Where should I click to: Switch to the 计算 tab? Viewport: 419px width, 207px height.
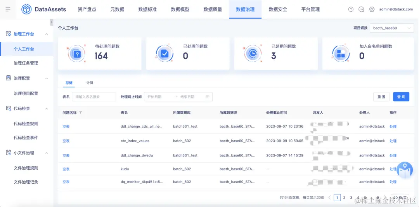(90, 83)
